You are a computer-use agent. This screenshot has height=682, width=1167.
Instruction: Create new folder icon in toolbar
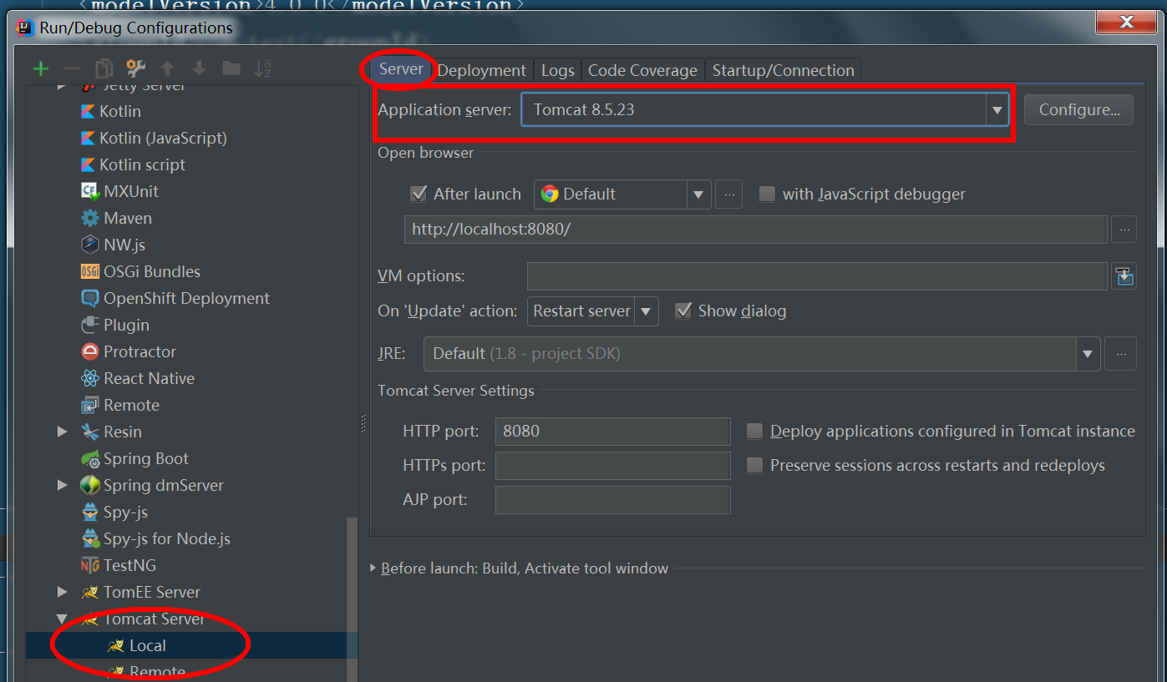[x=231, y=68]
